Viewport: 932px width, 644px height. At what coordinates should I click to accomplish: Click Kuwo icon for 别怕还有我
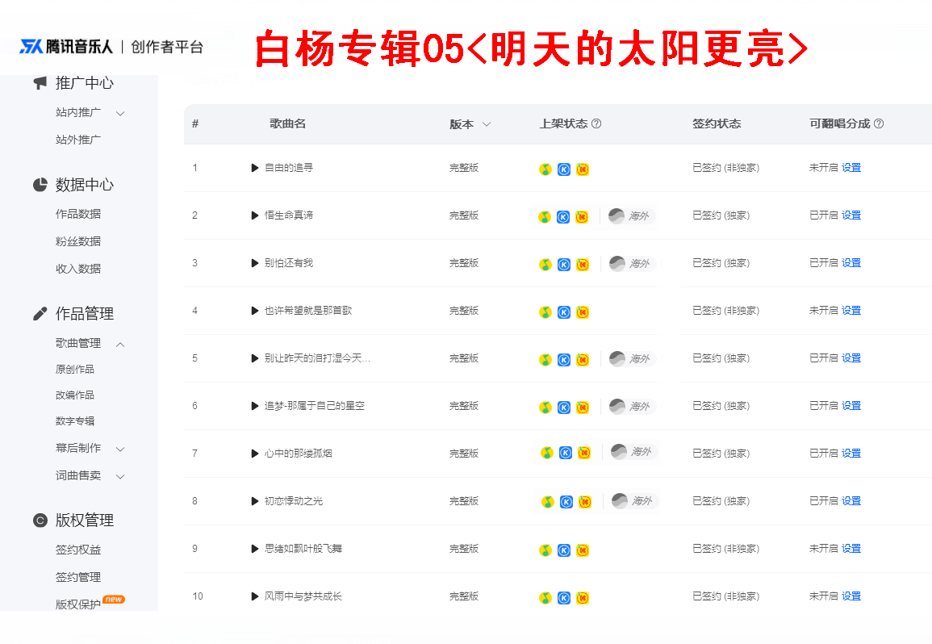pyautogui.click(x=583, y=265)
